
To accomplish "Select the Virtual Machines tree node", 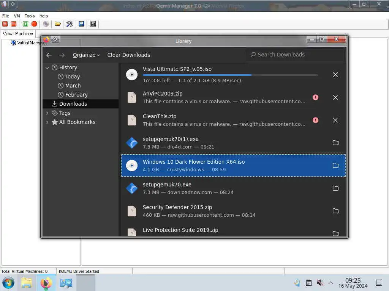I will click(29, 43).
